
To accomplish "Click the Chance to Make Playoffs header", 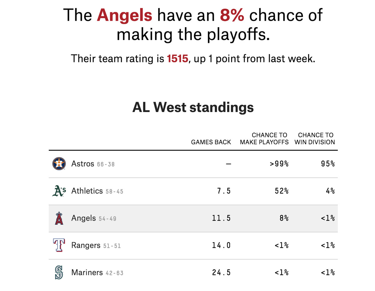I will 264,139.
